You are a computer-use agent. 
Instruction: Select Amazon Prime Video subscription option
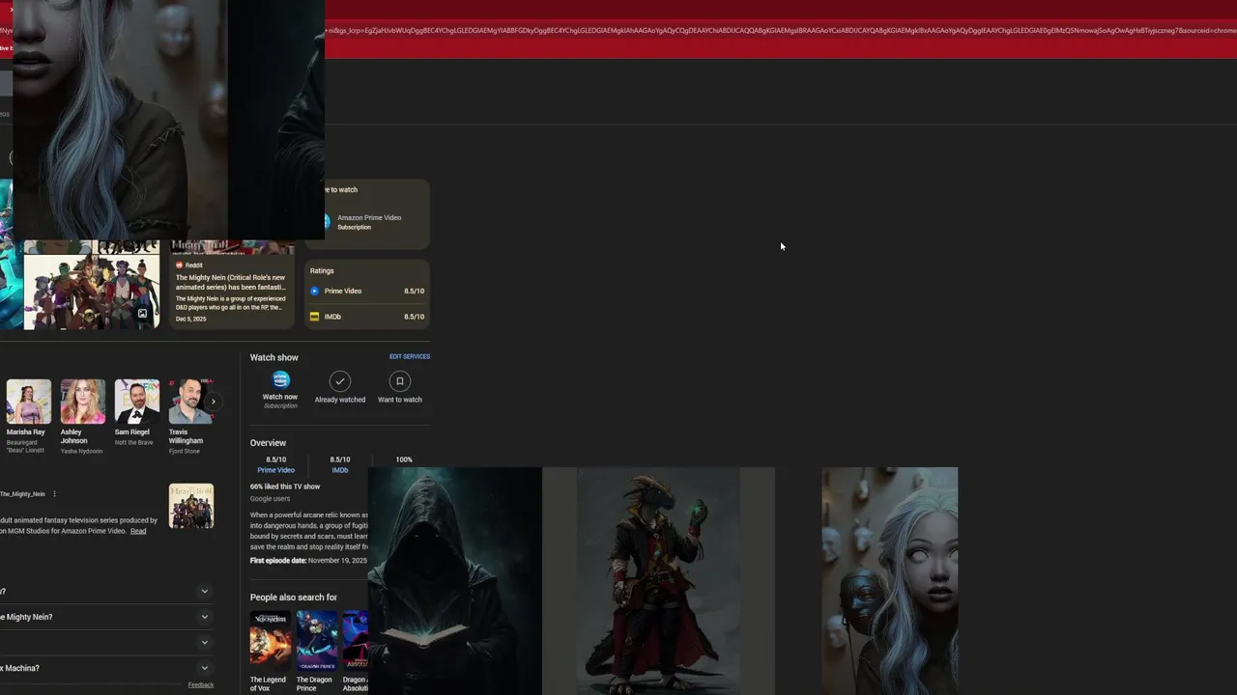point(368,222)
